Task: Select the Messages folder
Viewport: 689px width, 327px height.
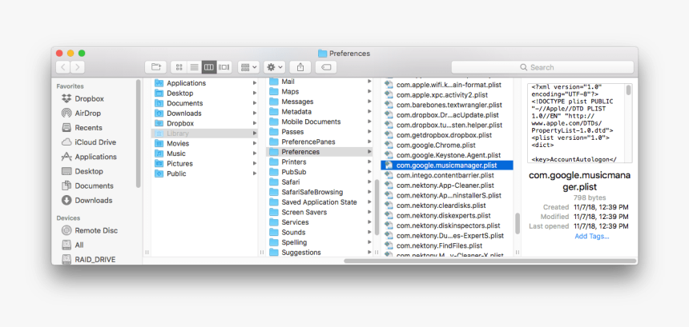Action: [x=320, y=102]
